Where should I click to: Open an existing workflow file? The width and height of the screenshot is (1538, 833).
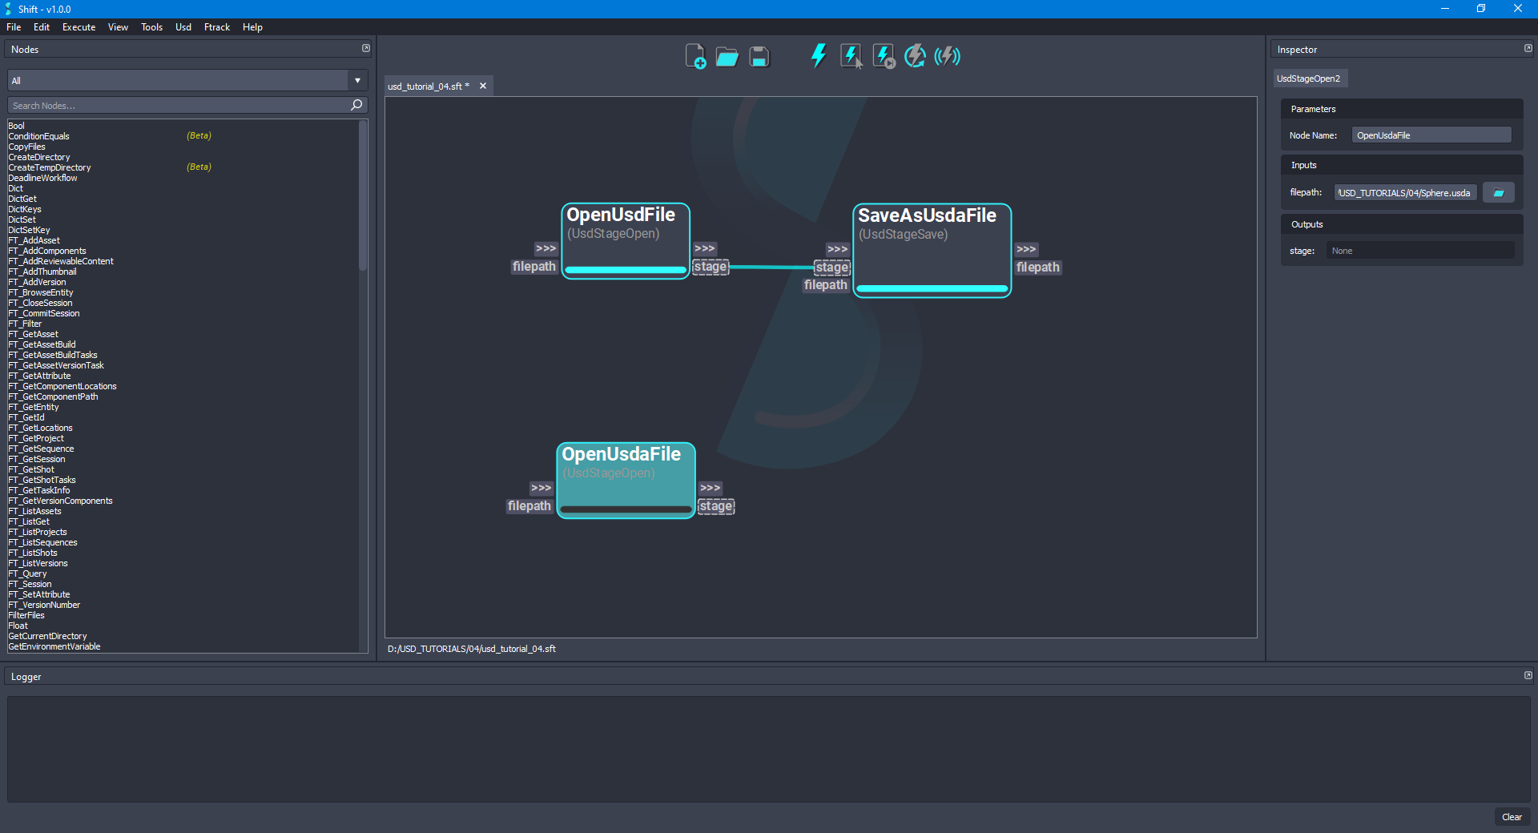coord(727,56)
